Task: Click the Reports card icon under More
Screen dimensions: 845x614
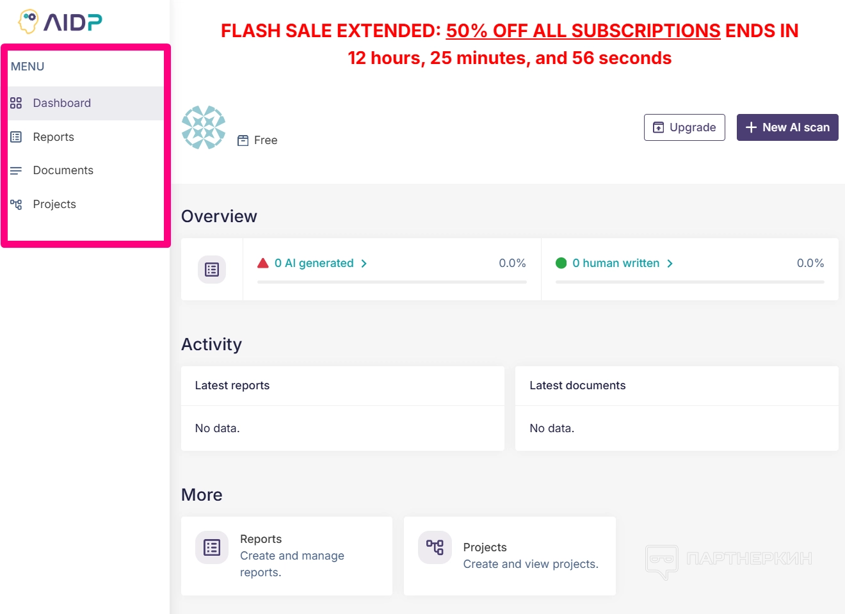Action: [212, 547]
